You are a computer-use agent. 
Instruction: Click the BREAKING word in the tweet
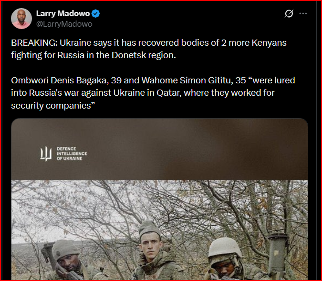(34, 43)
